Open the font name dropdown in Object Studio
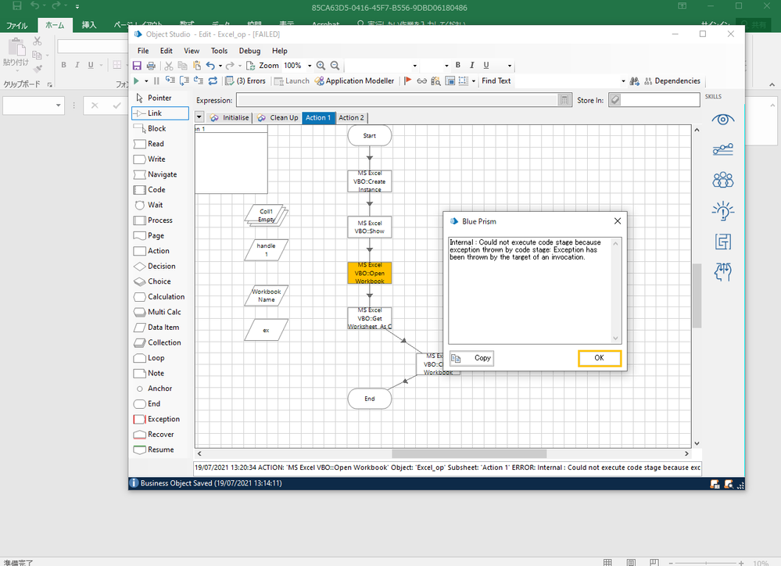This screenshot has height=566, width=781. 414,66
